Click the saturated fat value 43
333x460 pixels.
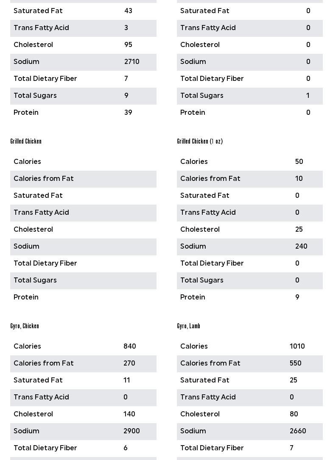[128, 11]
